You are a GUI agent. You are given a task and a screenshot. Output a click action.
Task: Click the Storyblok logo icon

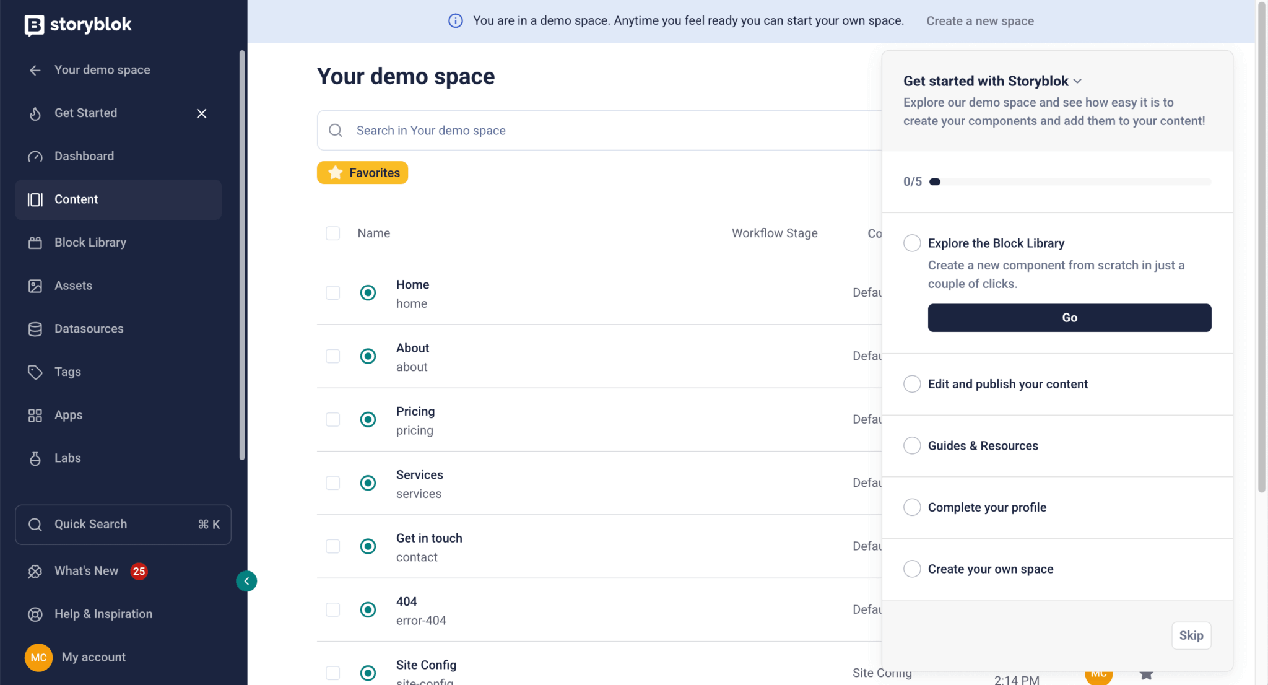click(x=35, y=25)
